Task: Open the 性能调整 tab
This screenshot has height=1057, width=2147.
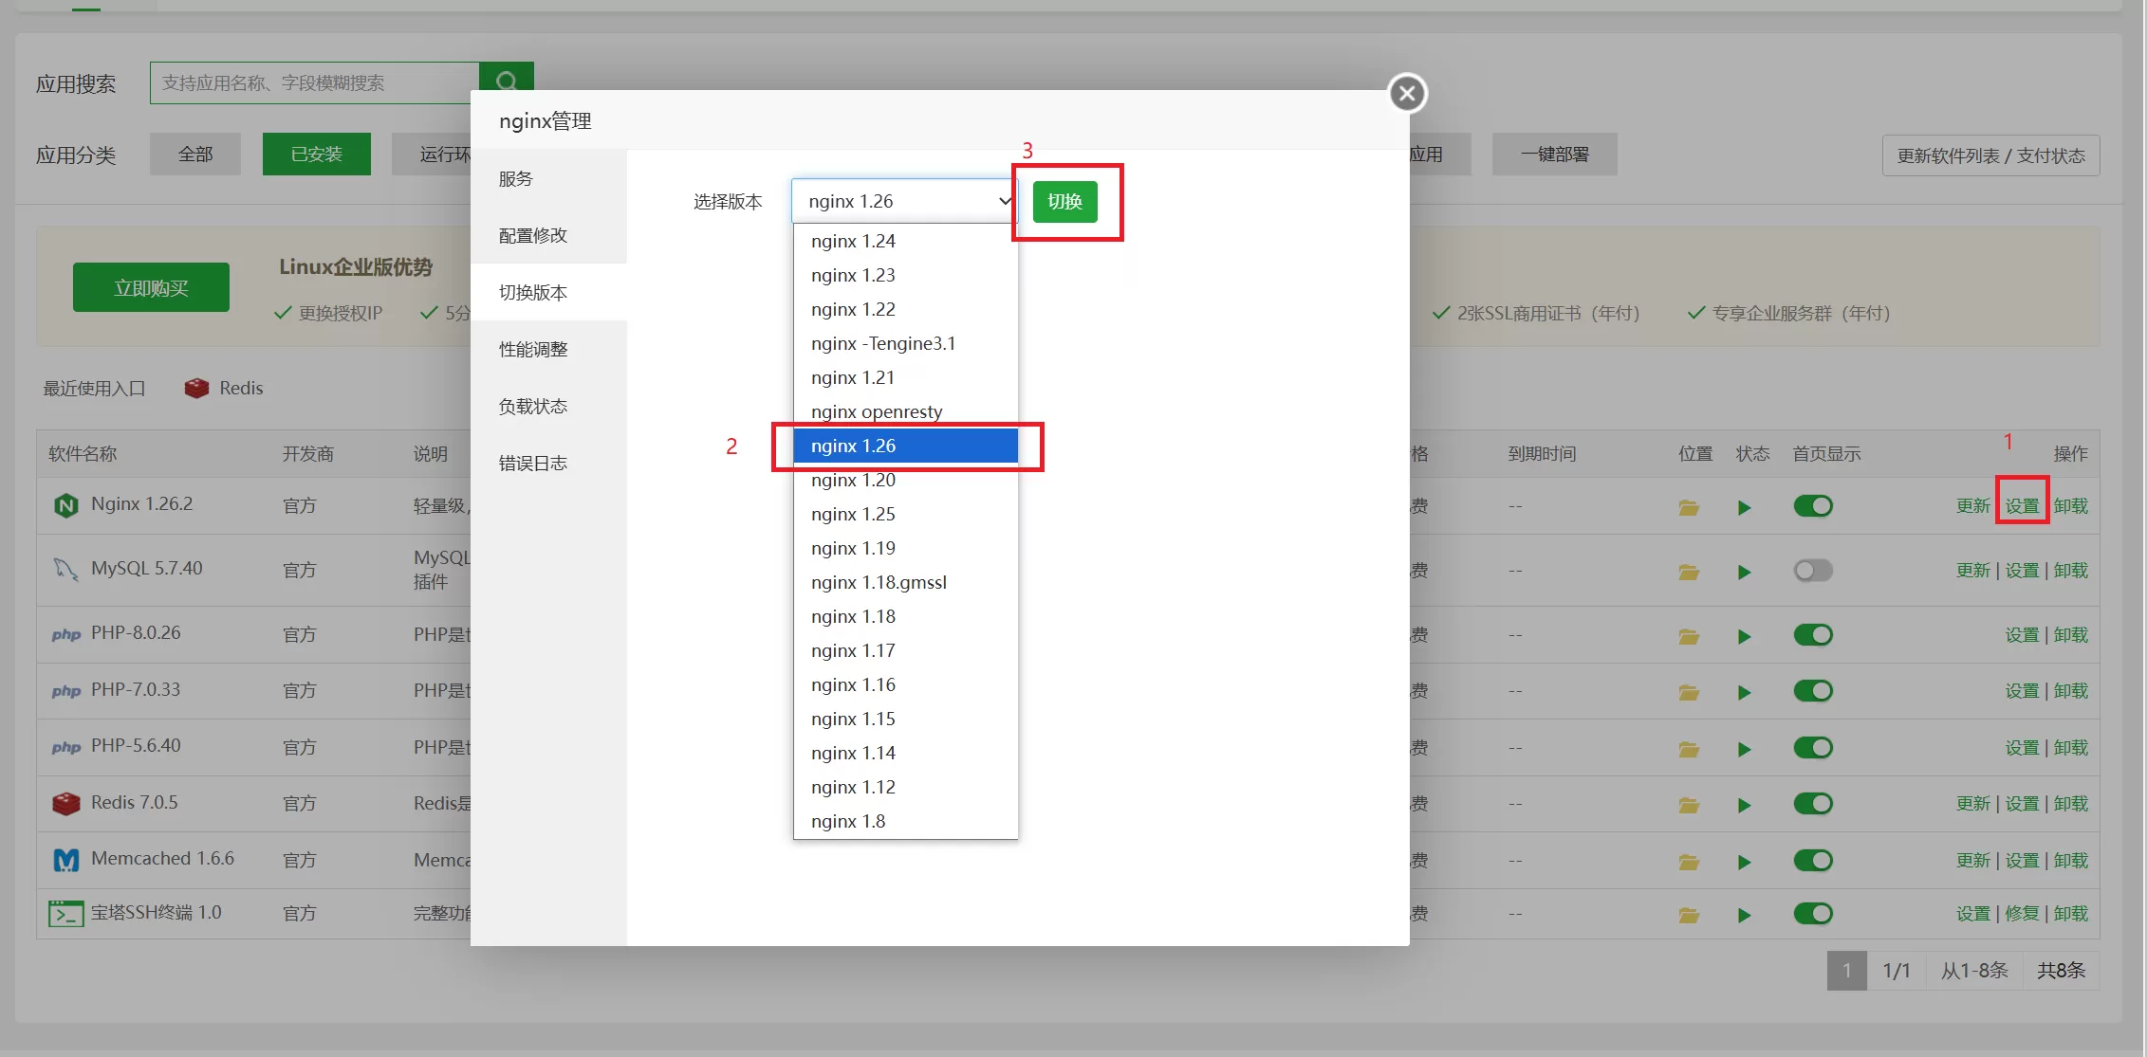Action: coord(548,349)
